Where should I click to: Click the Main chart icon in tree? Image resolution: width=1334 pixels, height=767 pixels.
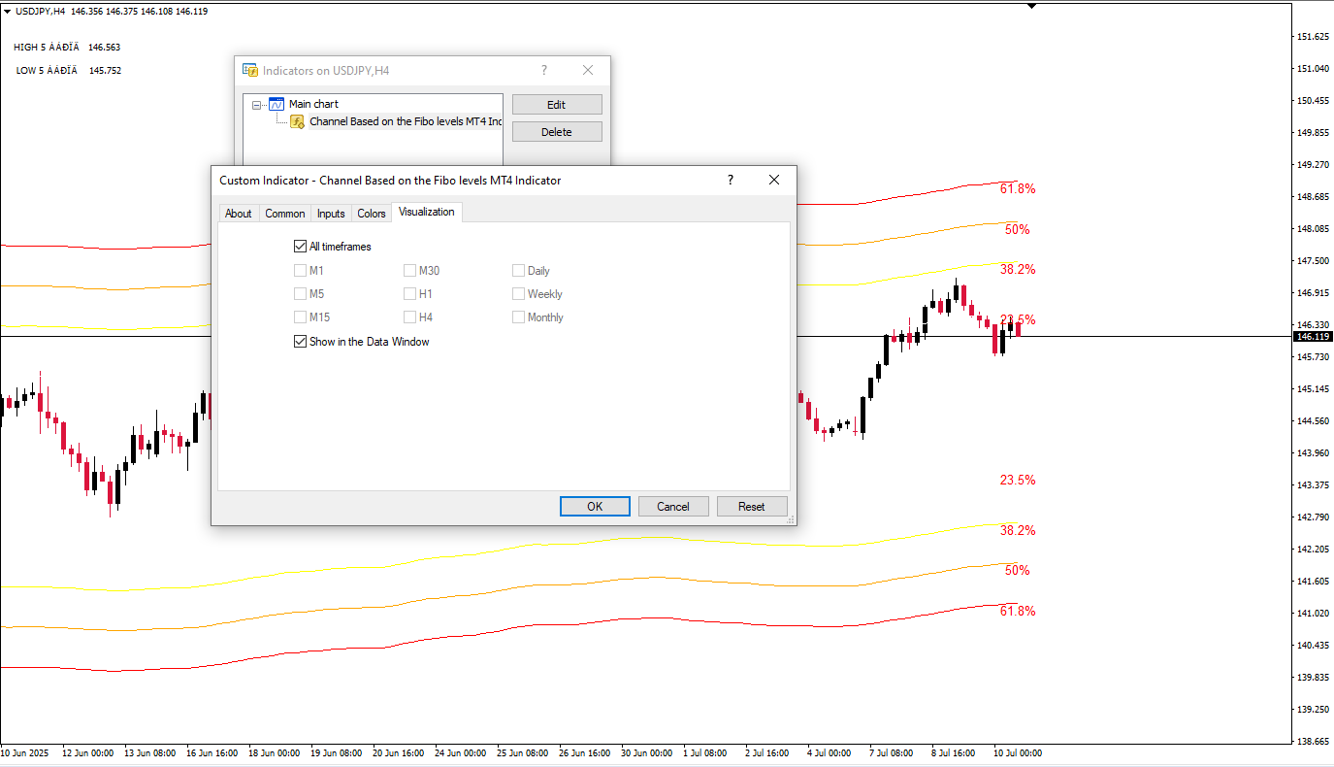click(x=277, y=104)
